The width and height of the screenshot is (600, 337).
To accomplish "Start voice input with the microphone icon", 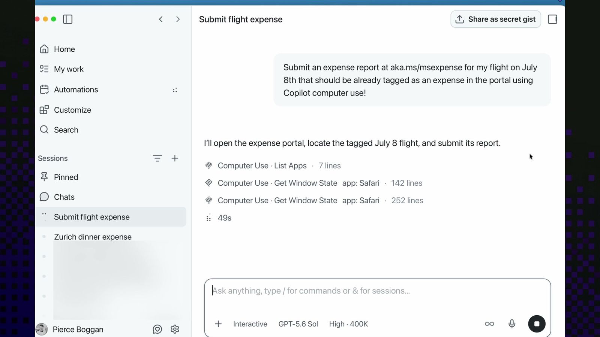I will (512, 324).
